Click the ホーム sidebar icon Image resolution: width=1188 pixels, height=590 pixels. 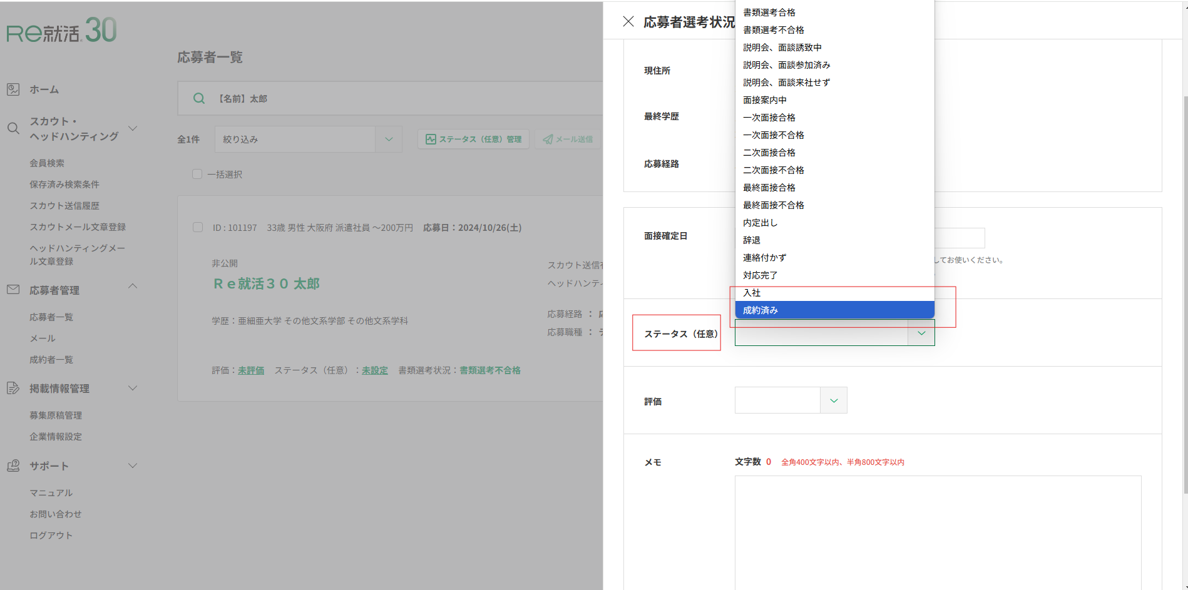point(13,89)
